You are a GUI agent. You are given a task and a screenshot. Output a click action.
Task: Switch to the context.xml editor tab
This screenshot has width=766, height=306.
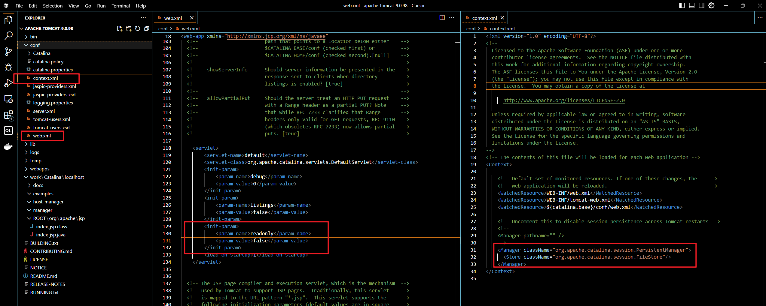point(484,18)
